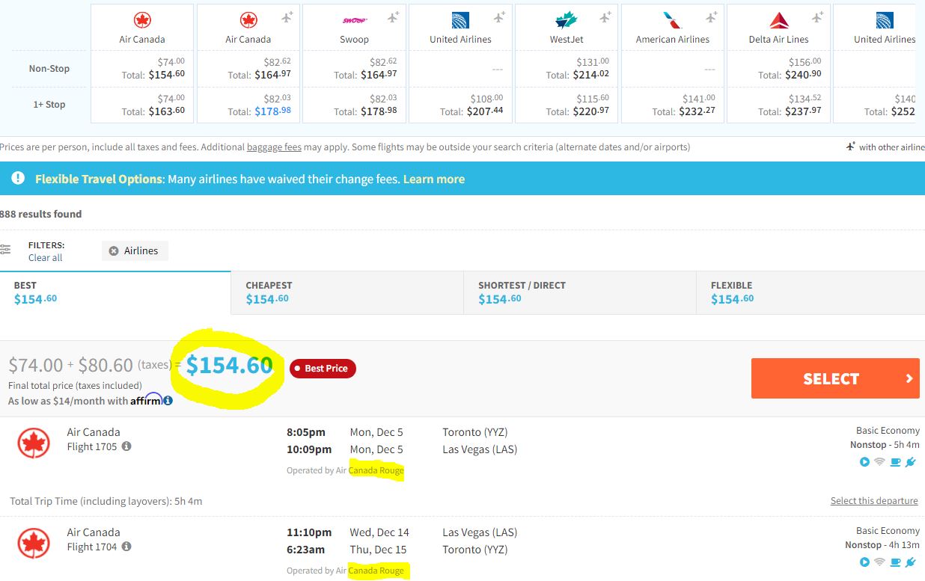Click the orange SELECT button
This screenshot has width=925, height=581.
click(x=835, y=378)
